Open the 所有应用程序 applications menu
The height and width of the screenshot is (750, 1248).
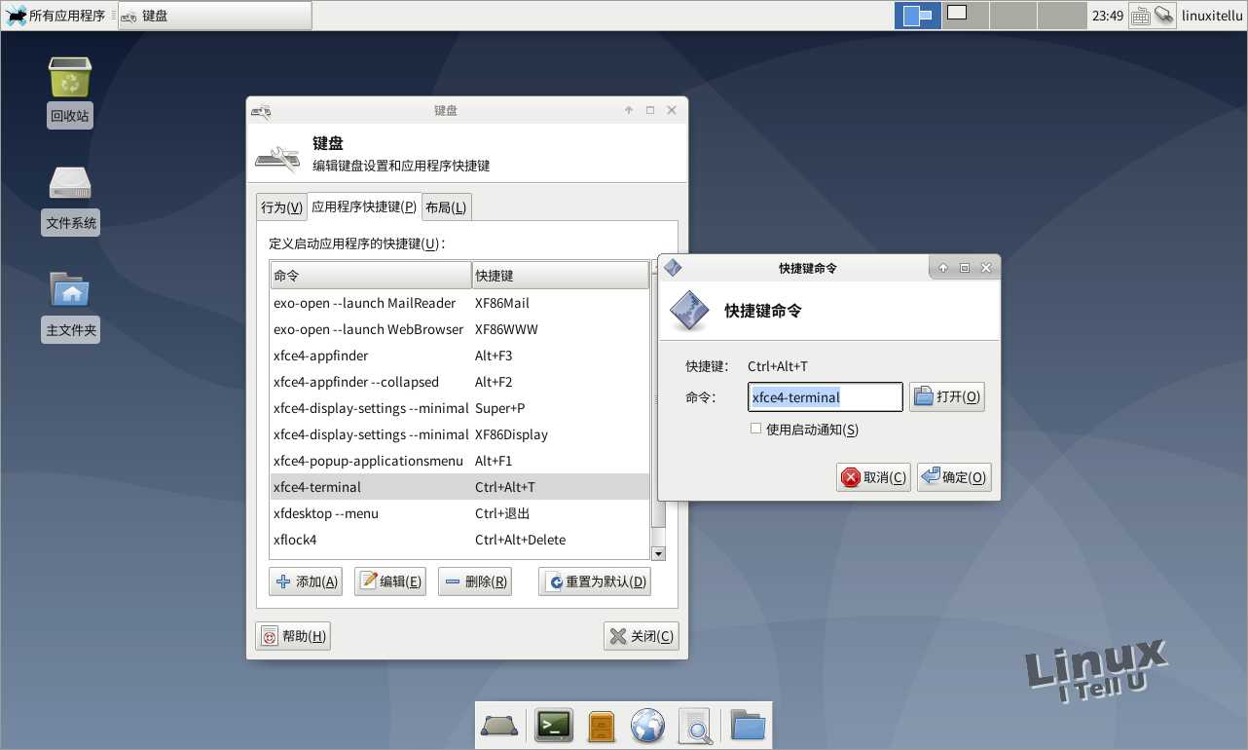[55, 16]
